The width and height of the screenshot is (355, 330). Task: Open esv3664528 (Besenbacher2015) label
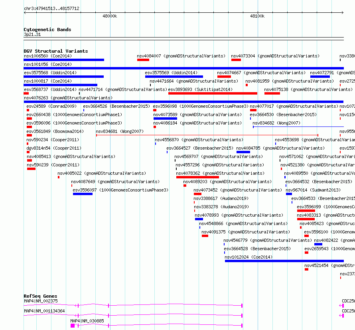coord(258,249)
